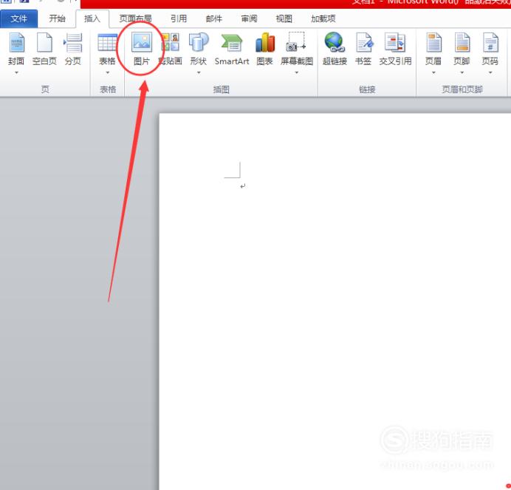Open the 文件 (File) tab
This screenshot has height=490, width=511.
click(x=19, y=18)
